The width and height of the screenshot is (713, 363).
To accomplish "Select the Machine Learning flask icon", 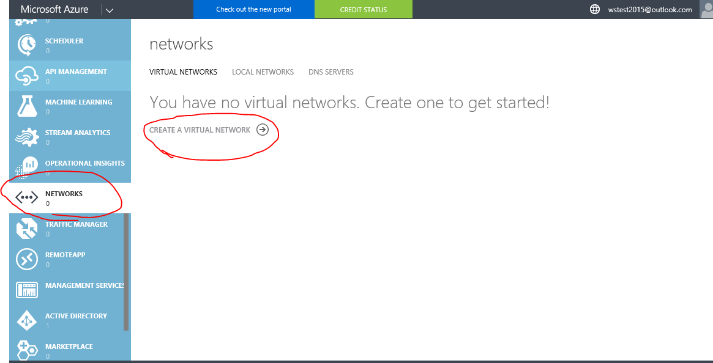I will [x=27, y=106].
